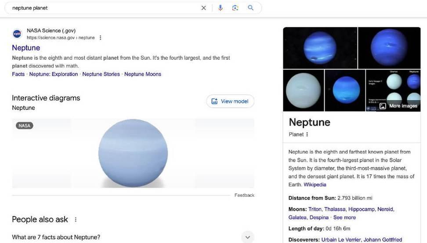
Task: Open the Hippocamp moon link
Action: click(362, 209)
